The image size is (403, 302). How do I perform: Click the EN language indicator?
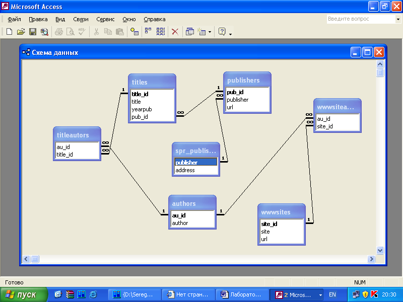(332, 294)
